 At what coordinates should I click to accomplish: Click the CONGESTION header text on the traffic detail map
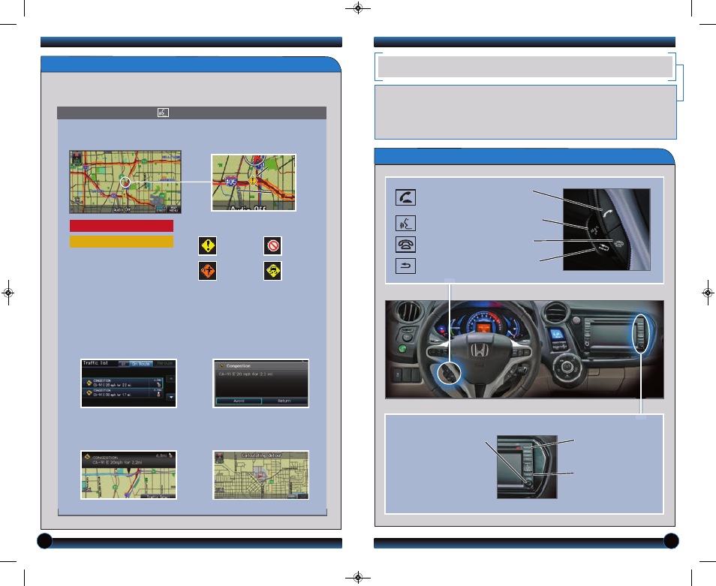(105, 457)
